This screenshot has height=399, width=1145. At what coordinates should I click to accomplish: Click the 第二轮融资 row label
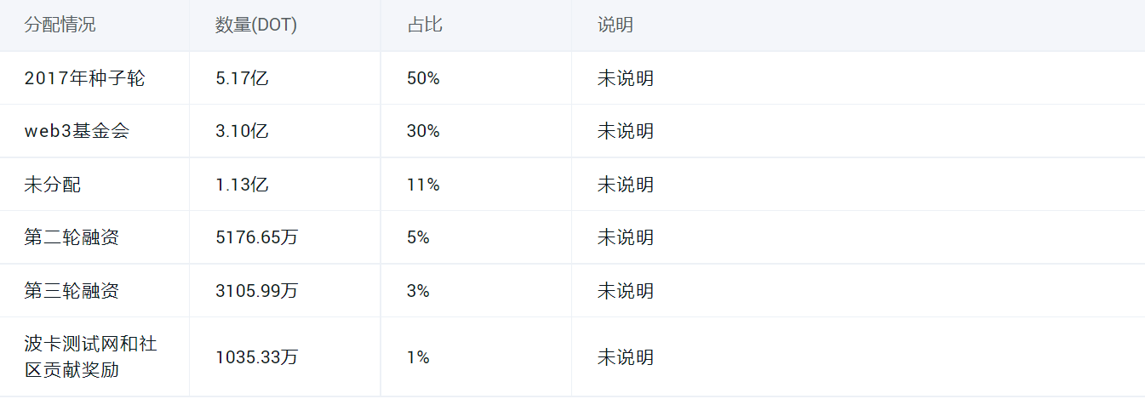72,237
